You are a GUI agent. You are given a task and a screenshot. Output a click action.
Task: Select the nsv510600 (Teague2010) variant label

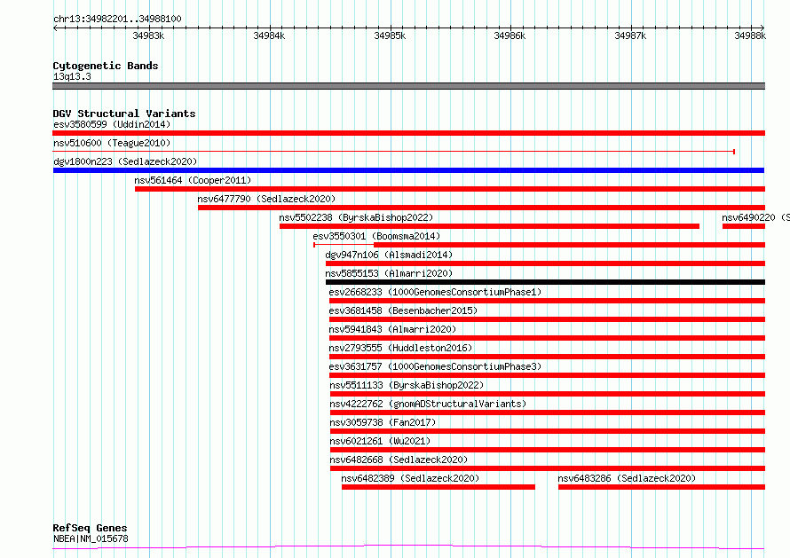[x=112, y=143]
